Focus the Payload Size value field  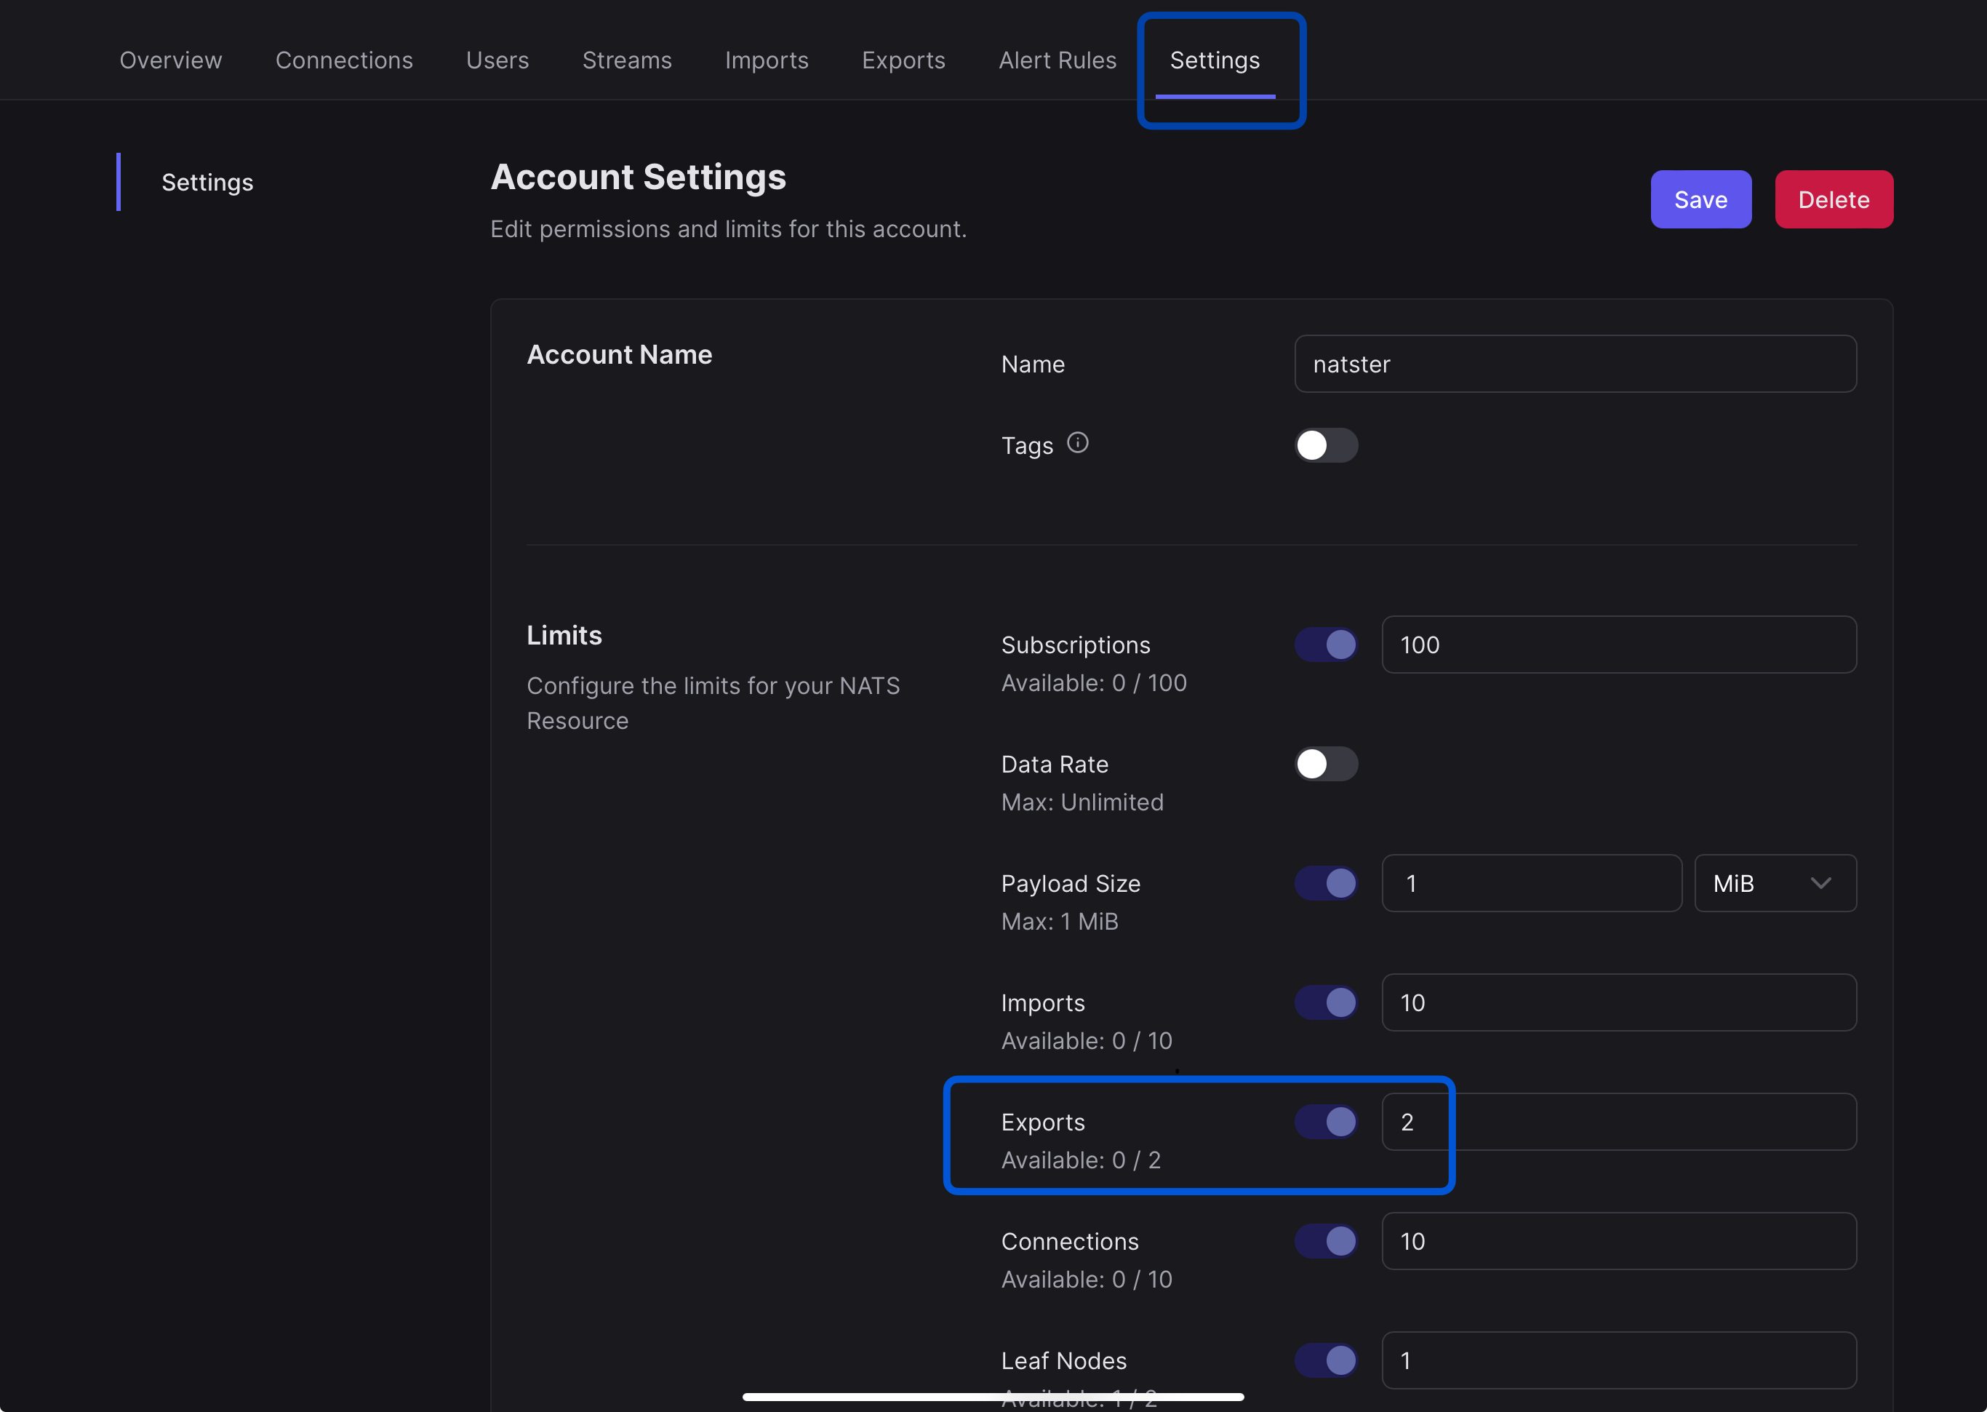[1532, 882]
